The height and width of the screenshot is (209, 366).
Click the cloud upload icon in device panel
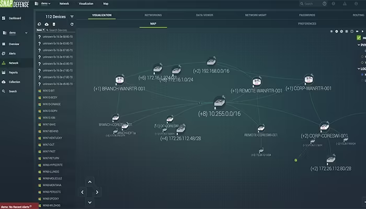[x=47, y=24]
